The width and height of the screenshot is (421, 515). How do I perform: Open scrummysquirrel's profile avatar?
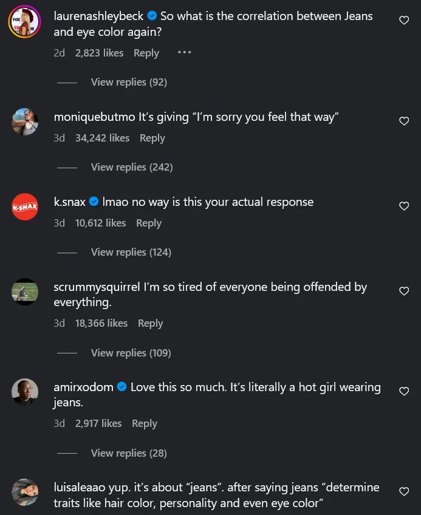pyautogui.click(x=25, y=292)
